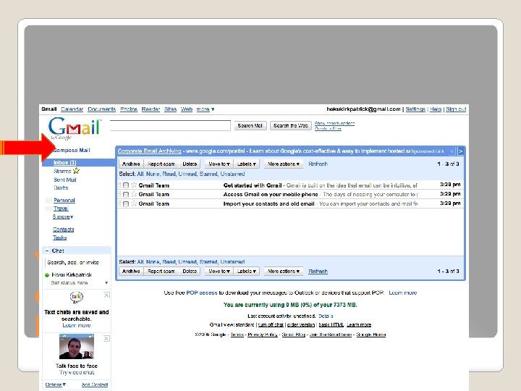
Task: Click 'Corporate Email Archiving' sponsored link
Action: (x=150, y=151)
